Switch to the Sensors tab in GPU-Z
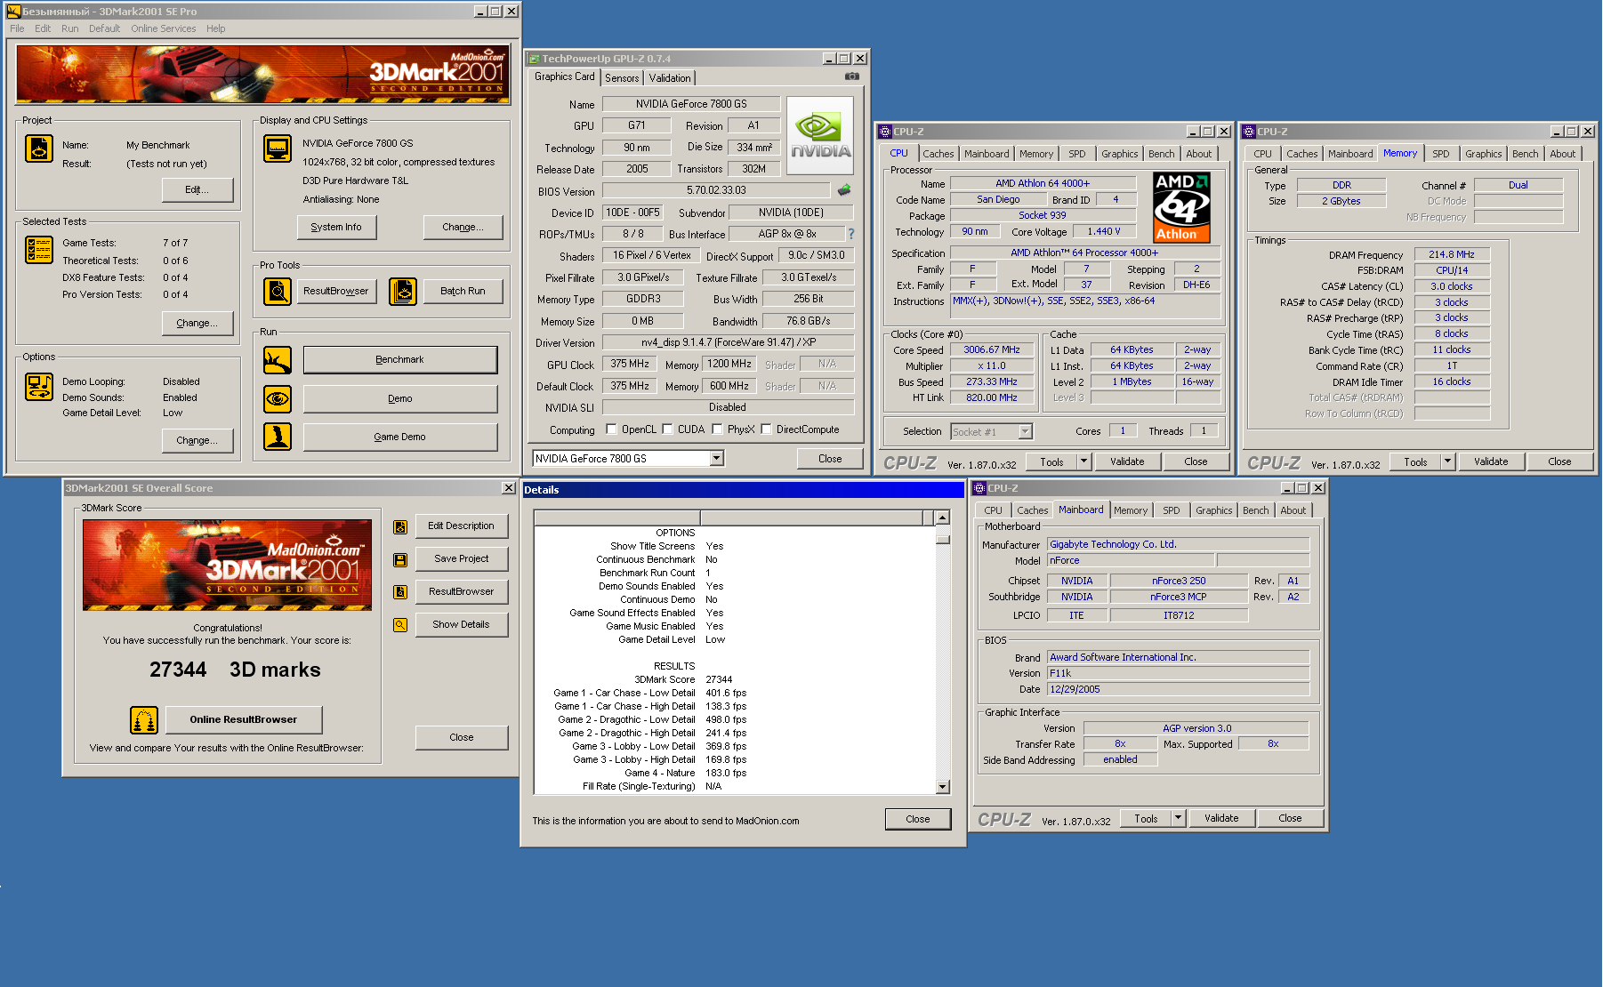The image size is (1603, 987). coord(622,78)
